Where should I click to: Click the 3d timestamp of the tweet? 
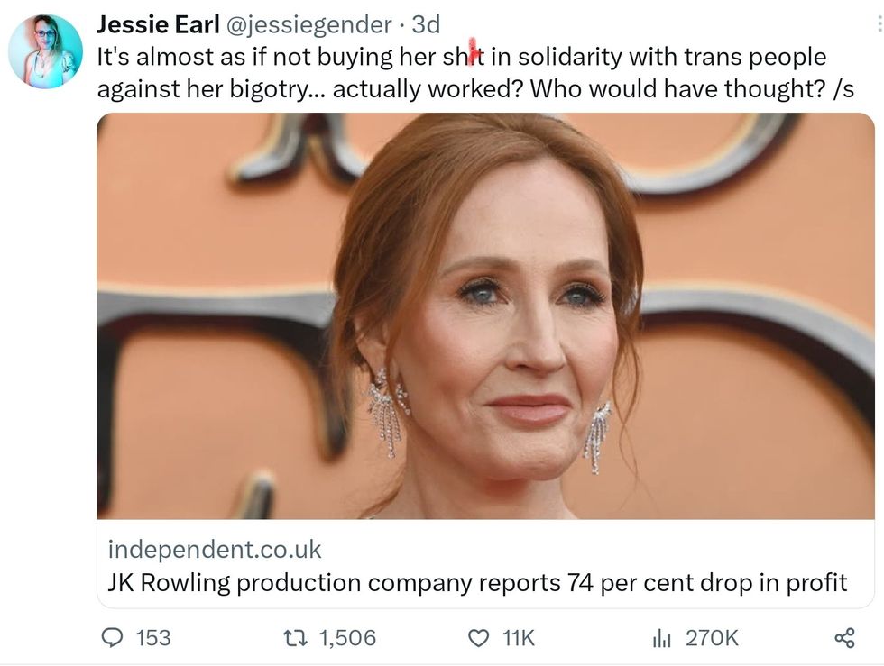[x=426, y=24]
